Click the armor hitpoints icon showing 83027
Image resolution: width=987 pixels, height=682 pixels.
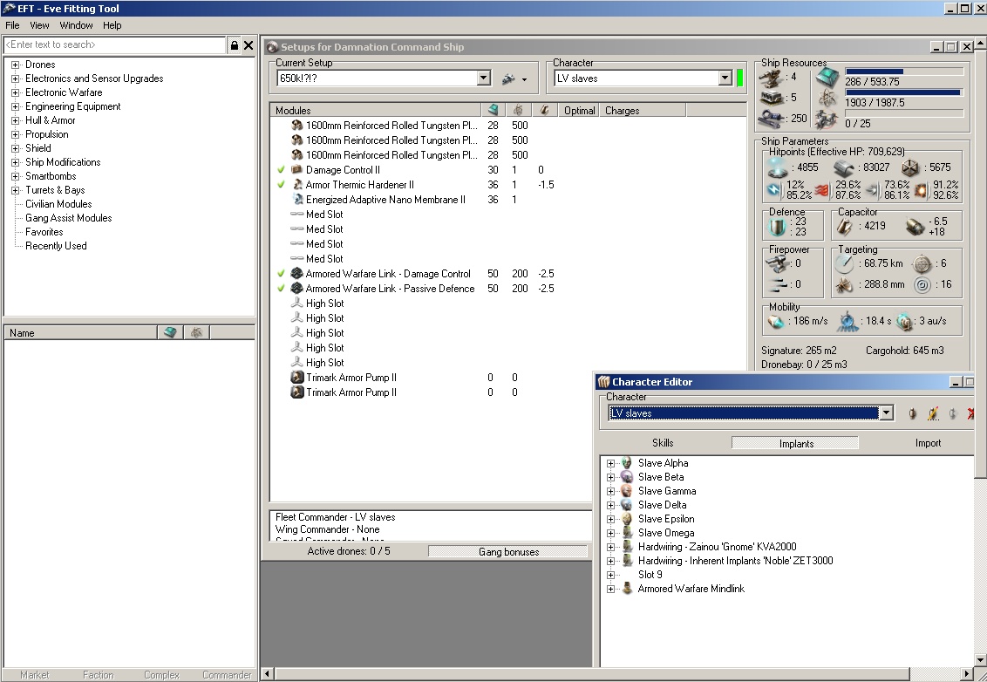click(x=844, y=167)
